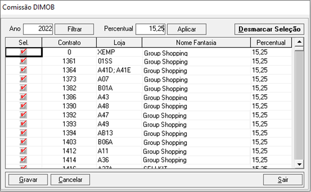Click contract number 1373 cell

click(69, 79)
